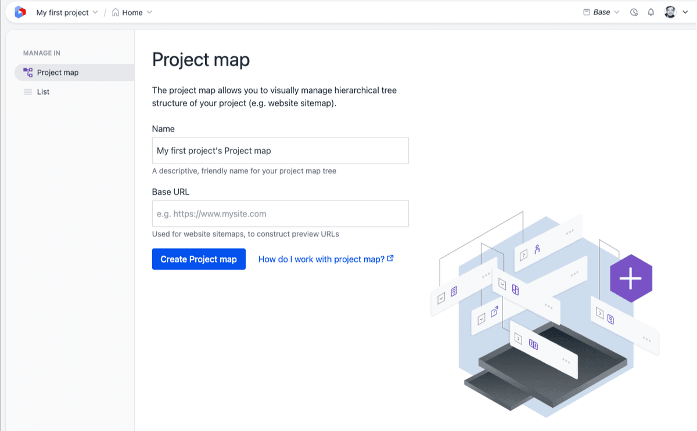The width and height of the screenshot is (697, 431).
Task: Click the external link icon after help text
Action: click(390, 258)
